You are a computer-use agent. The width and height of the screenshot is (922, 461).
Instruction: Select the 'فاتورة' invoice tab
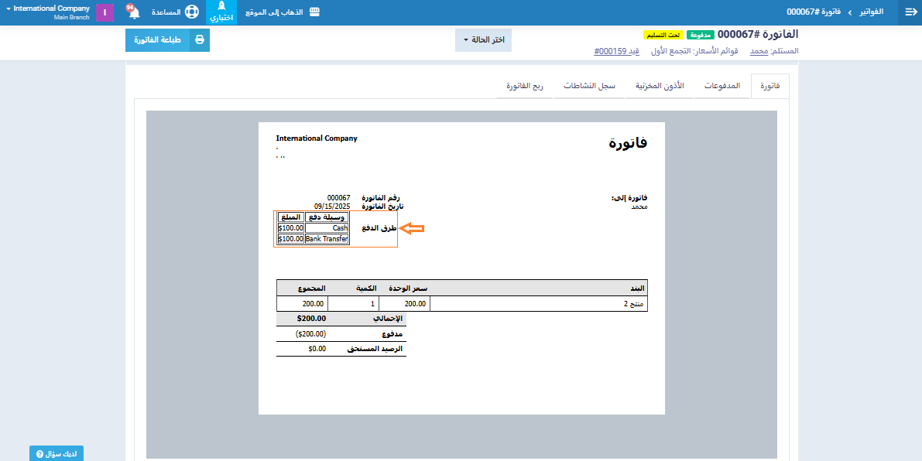(770, 86)
